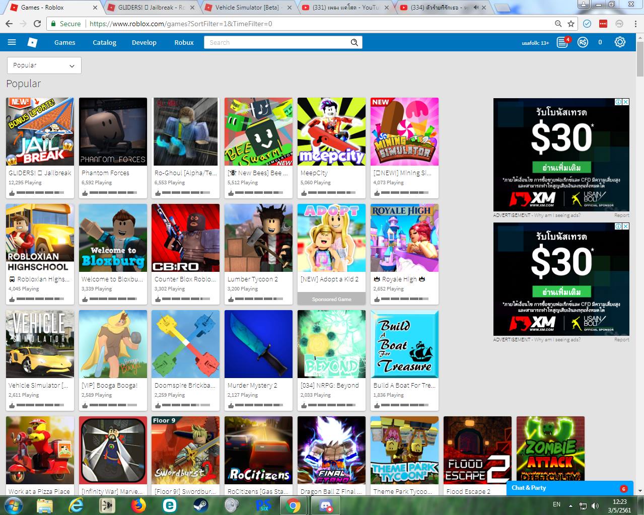This screenshot has height=515, width=644.
Task: Open the Flood Escape 2 thumbnail
Action: coord(477,450)
